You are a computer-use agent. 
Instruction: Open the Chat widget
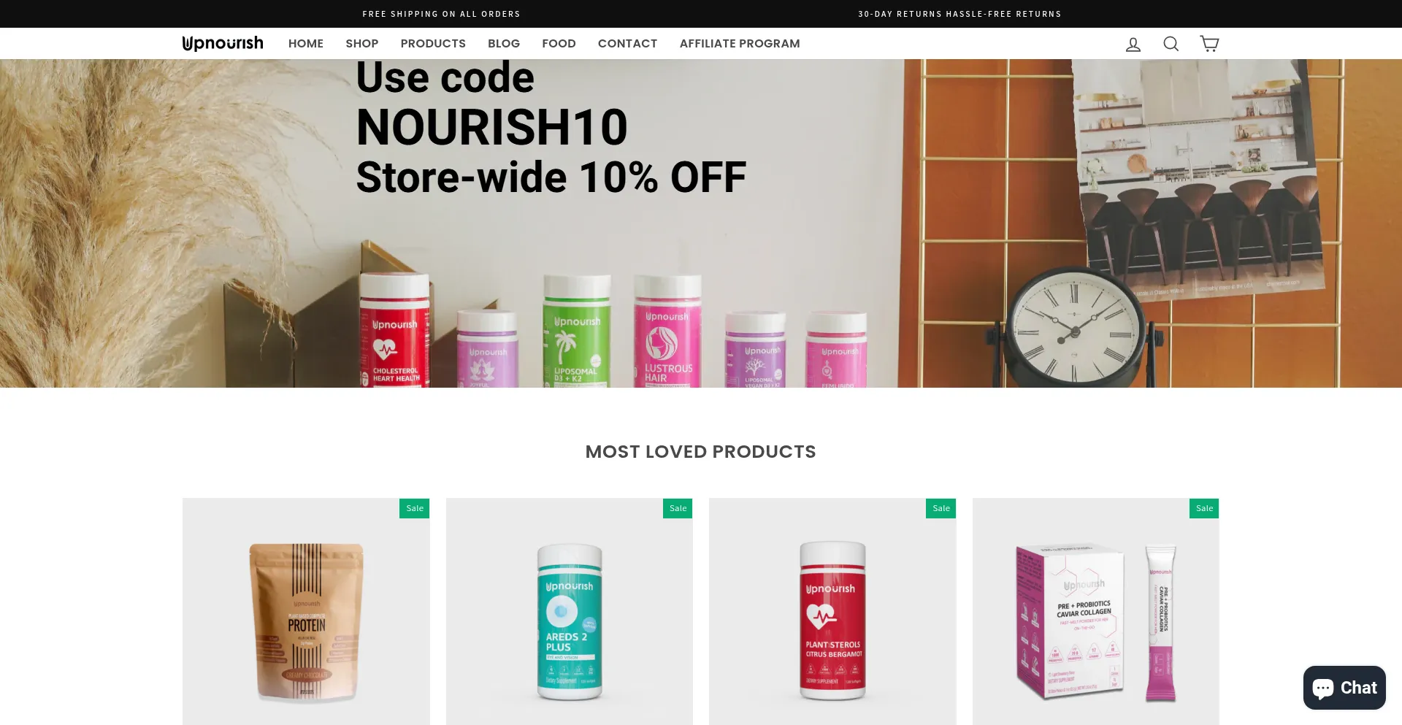click(x=1344, y=688)
